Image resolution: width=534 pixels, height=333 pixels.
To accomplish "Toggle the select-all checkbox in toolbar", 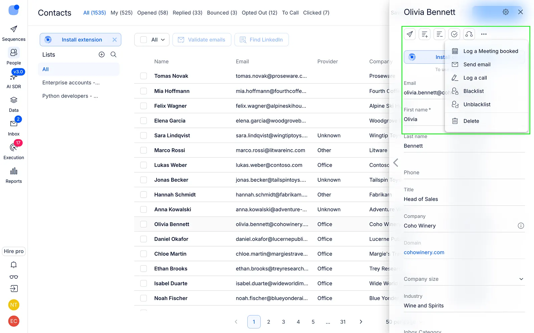I will pyautogui.click(x=144, y=40).
